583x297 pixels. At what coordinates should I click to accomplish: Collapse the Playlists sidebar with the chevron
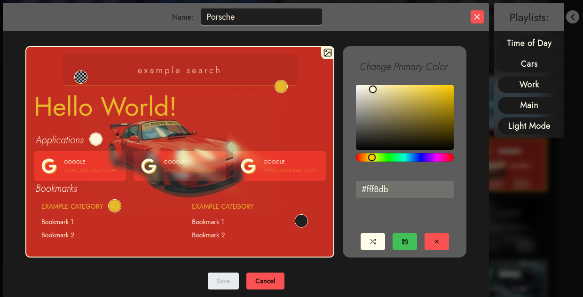(x=572, y=17)
